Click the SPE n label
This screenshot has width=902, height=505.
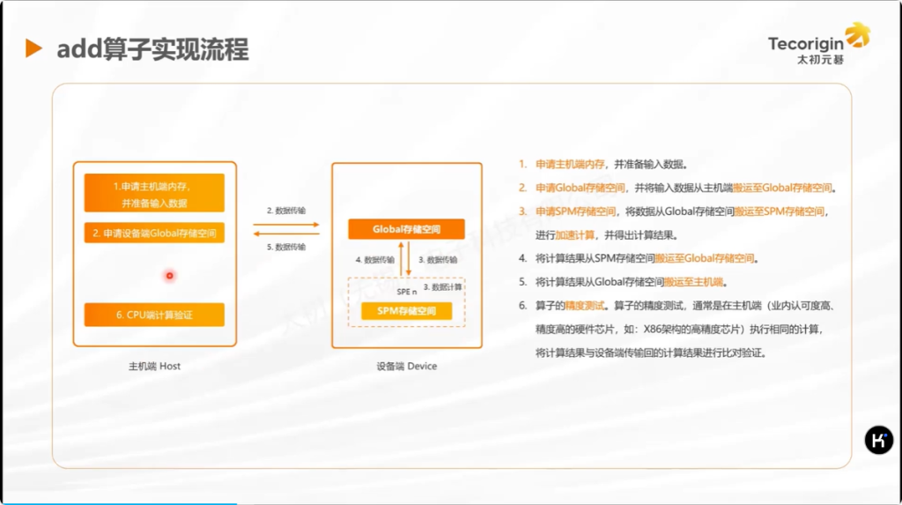pyautogui.click(x=406, y=292)
